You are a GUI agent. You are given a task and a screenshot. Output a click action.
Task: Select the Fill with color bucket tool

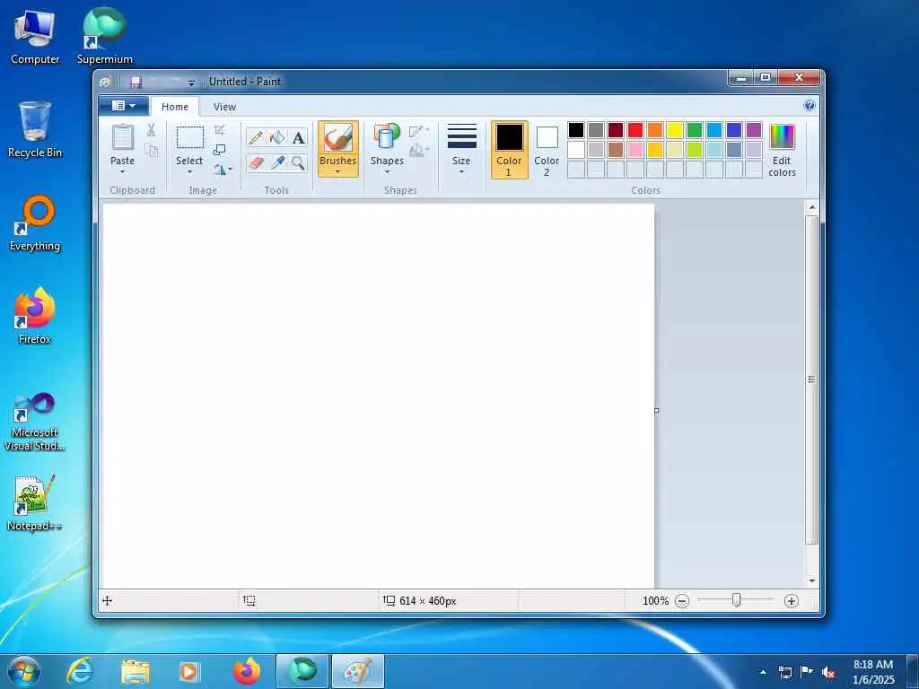(x=276, y=138)
